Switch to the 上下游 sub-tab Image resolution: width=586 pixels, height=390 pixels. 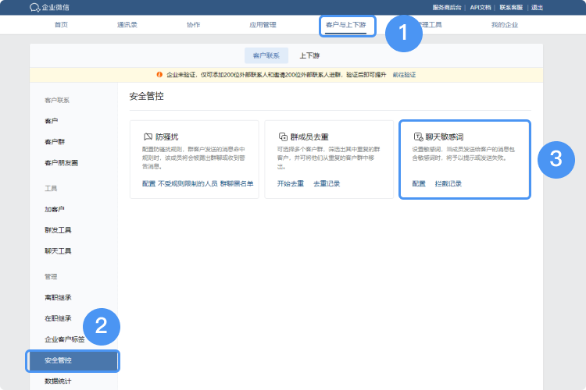pos(309,55)
